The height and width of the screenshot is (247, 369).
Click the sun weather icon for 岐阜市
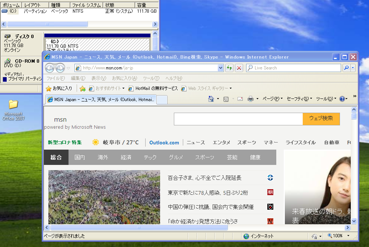click(96, 142)
